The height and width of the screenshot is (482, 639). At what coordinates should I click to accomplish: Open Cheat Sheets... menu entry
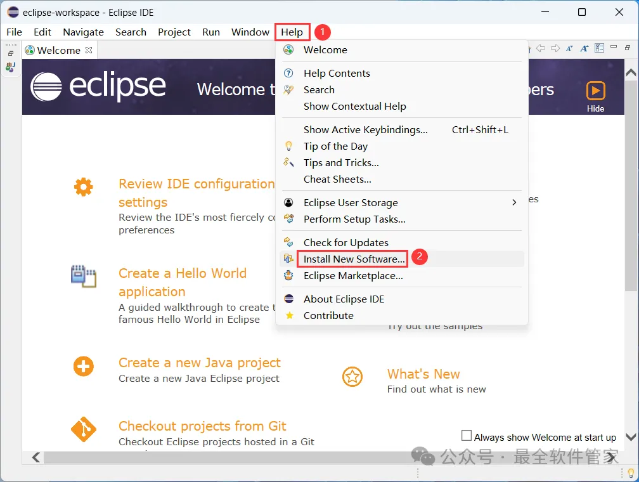[401, 179]
